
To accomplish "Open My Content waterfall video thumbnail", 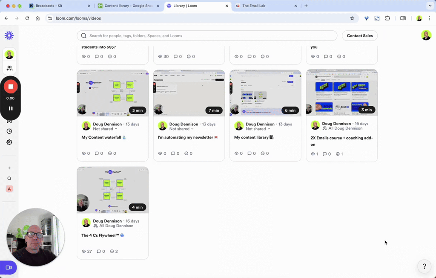I will click(x=112, y=93).
